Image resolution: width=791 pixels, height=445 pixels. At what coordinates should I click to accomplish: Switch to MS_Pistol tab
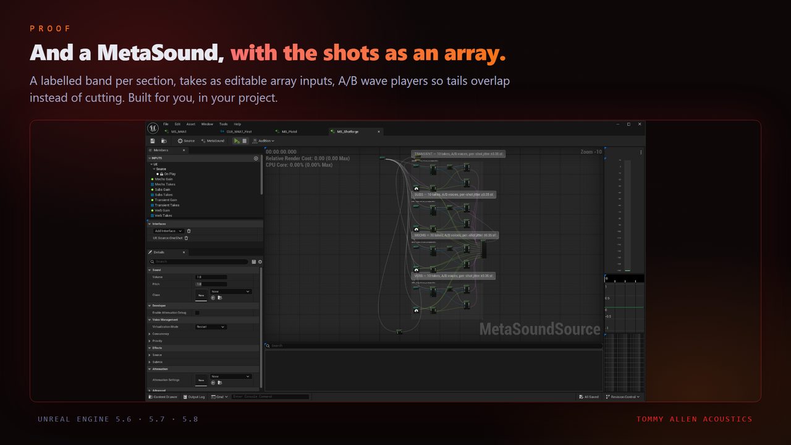click(x=289, y=132)
